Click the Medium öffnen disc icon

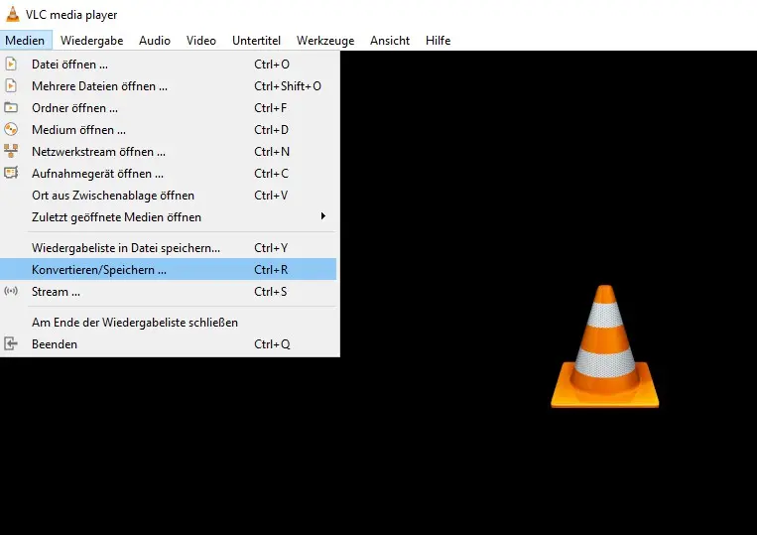(11, 130)
